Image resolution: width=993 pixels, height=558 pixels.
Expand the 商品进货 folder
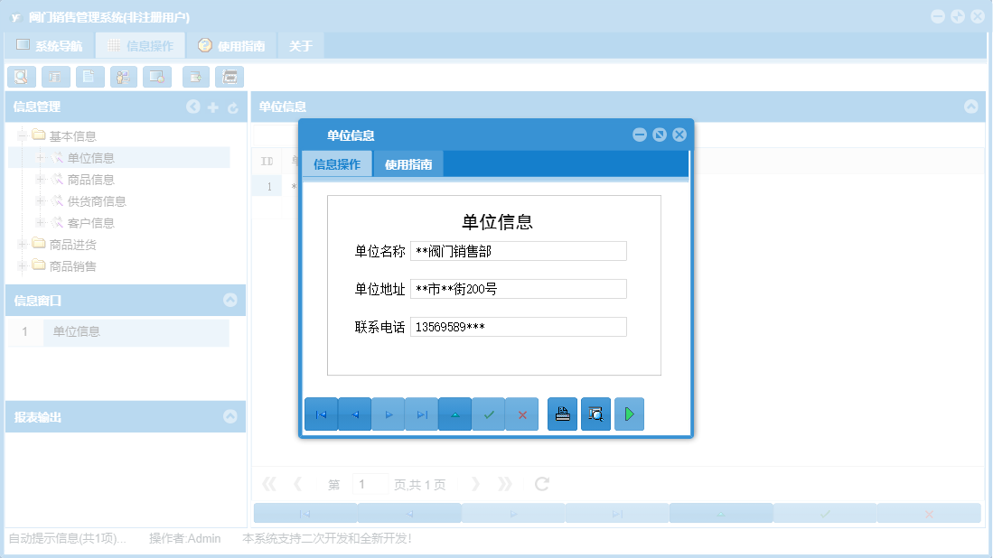tap(20, 244)
